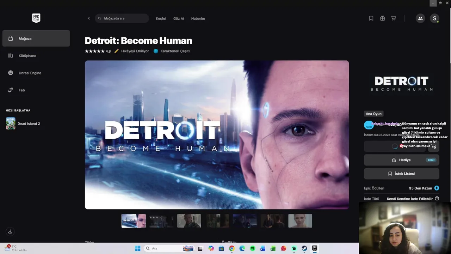Select Unreal Engine in the sidebar
451x254 pixels.
tap(36, 73)
